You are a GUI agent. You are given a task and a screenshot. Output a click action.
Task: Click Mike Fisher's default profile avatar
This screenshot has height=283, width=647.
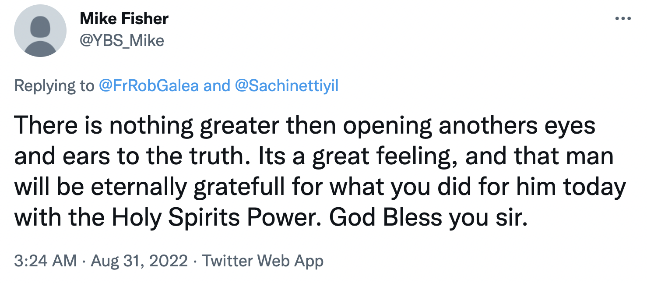[40, 31]
